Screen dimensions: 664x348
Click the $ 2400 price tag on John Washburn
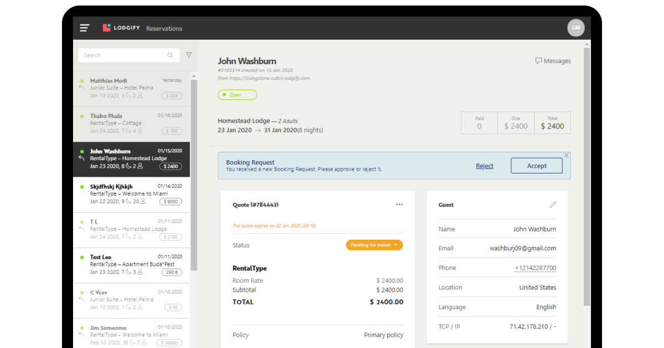[171, 166]
